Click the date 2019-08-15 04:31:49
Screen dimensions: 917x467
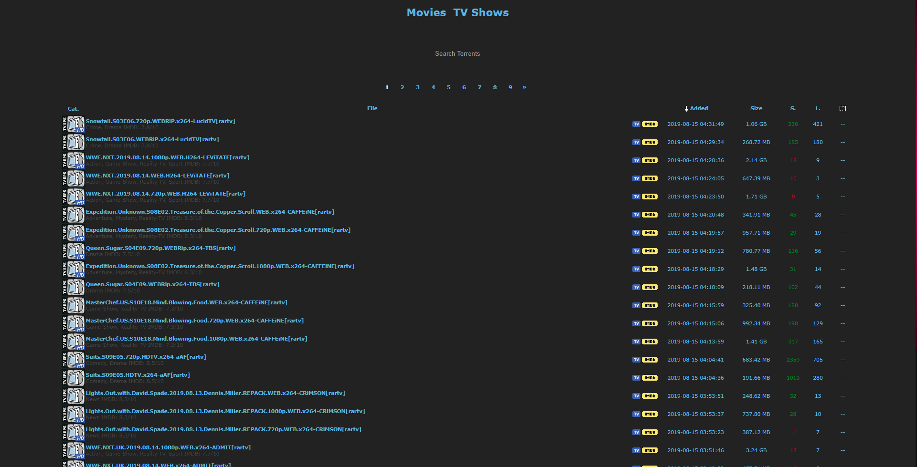pos(695,124)
